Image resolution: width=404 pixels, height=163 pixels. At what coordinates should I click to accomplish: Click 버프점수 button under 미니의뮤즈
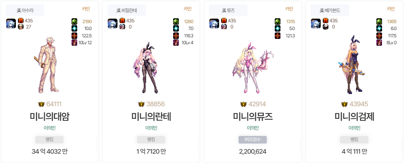(252, 139)
